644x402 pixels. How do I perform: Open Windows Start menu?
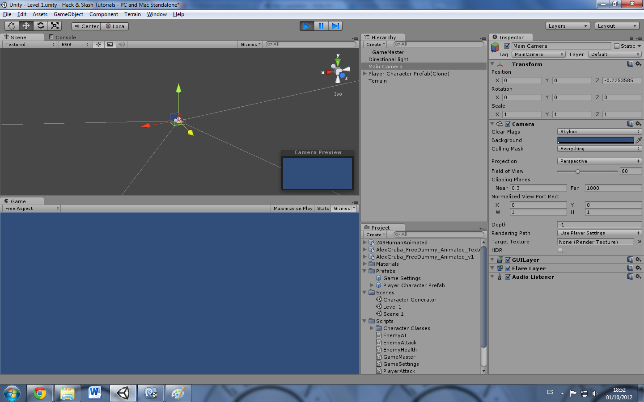12,393
